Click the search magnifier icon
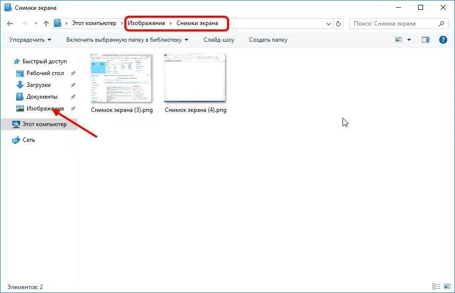455x293 pixels. (441, 24)
